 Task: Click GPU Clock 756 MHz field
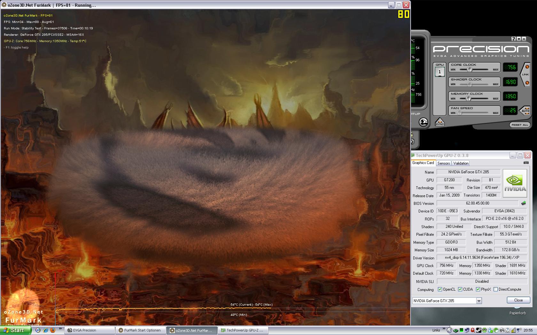[447, 265]
